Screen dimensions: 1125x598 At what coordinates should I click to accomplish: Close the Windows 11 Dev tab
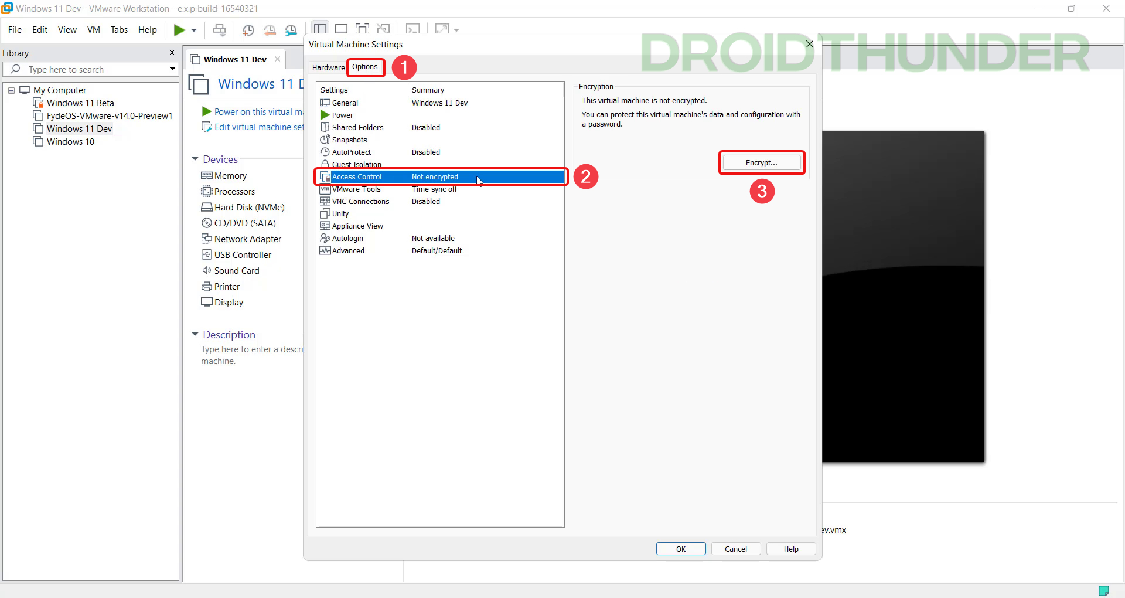[277, 59]
